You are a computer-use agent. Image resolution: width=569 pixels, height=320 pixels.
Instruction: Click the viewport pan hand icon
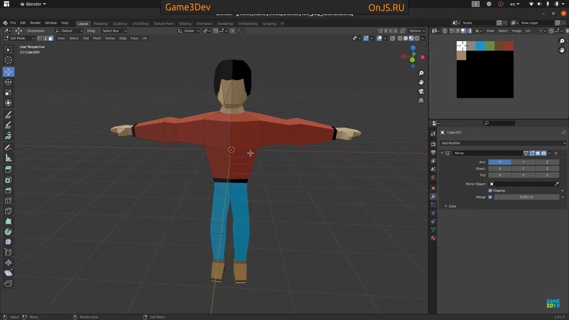[421, 82]
